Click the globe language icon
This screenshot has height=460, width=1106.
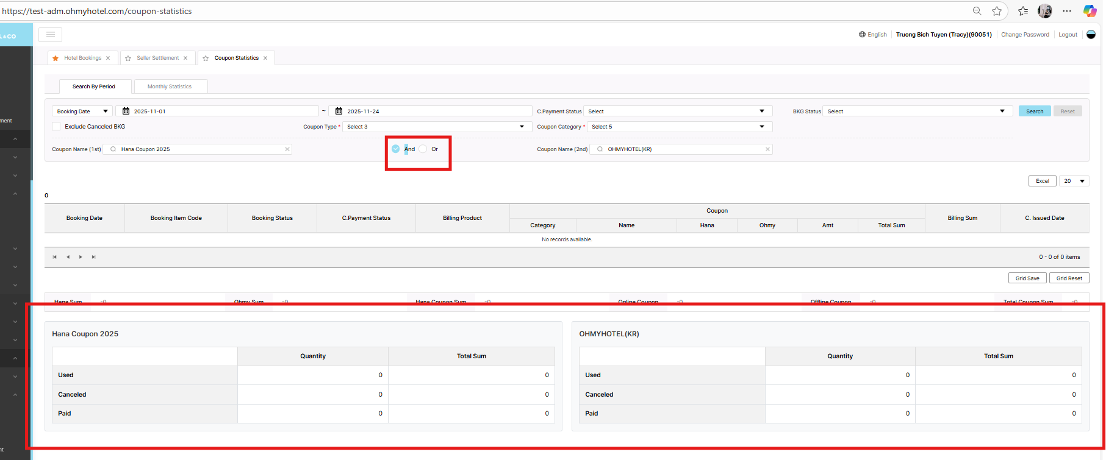tap(862, 35)
